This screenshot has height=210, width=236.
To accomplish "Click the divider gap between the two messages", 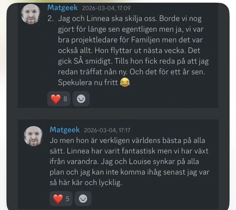I will pos(118,114).
